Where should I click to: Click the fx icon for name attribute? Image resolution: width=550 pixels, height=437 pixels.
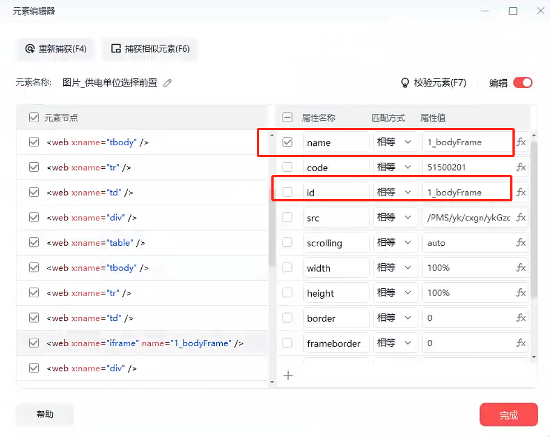coord(521,142)
